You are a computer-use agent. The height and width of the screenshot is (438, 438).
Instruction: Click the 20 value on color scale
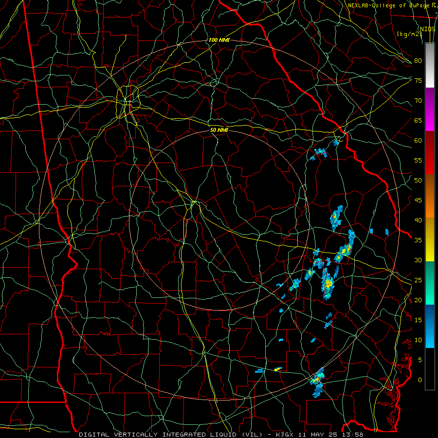tap(418, 300)
